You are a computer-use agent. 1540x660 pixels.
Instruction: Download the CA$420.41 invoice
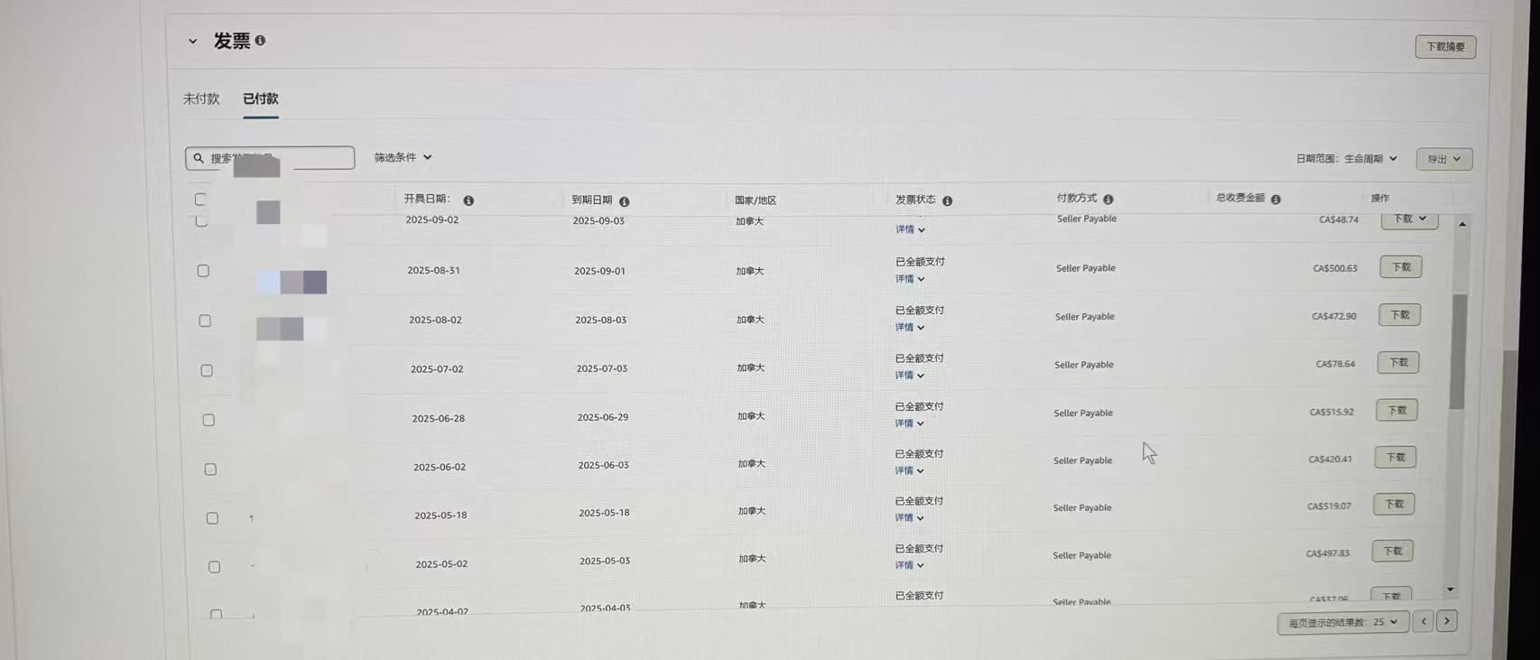click(x=1396, y=458)
